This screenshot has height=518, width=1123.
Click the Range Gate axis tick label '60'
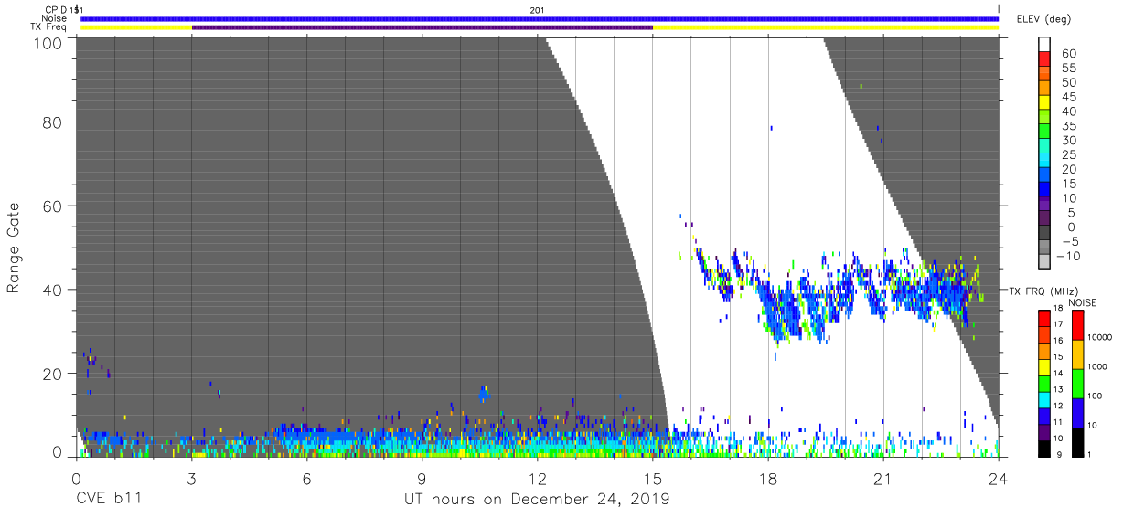click(52, 206)
